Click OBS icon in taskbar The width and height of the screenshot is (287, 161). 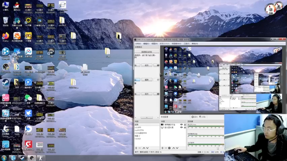pos(32,158)
